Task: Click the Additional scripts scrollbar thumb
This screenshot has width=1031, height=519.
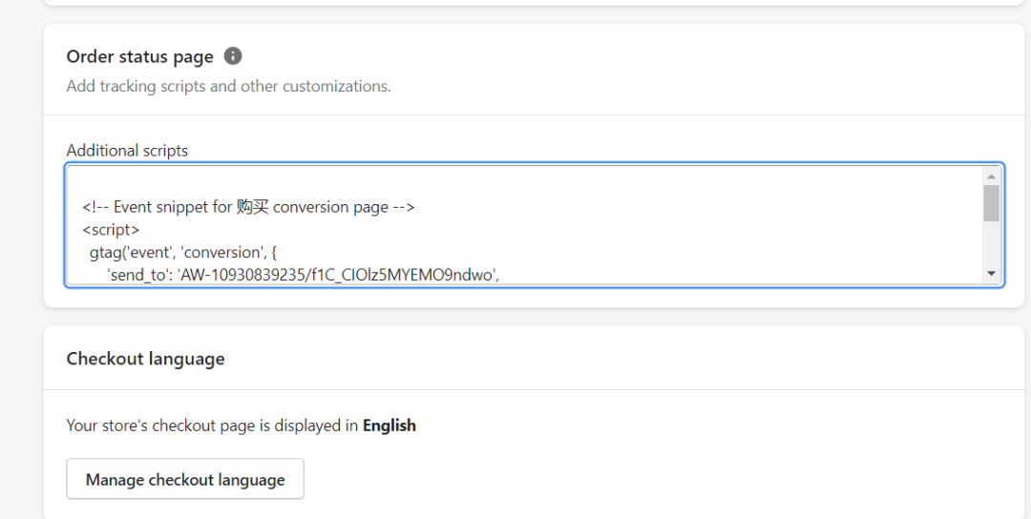Action: [992, 203]
